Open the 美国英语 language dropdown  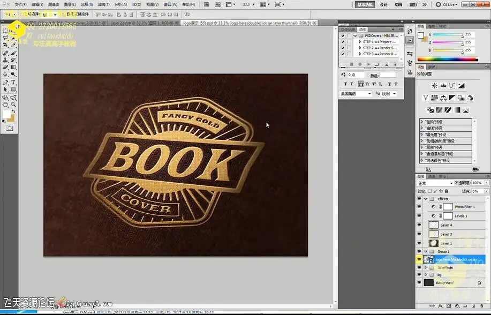click(x=356, y=94)
